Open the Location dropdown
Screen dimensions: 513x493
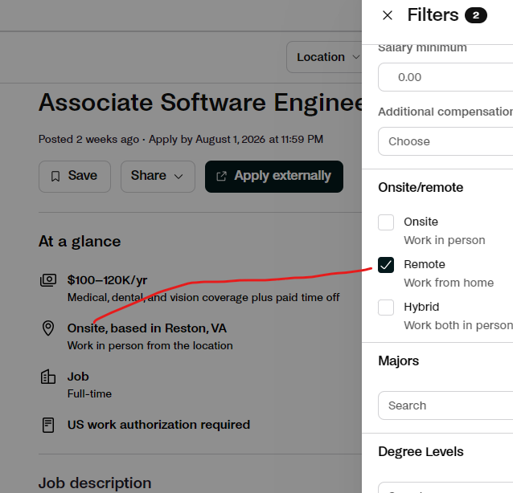(x=325, y=57)
